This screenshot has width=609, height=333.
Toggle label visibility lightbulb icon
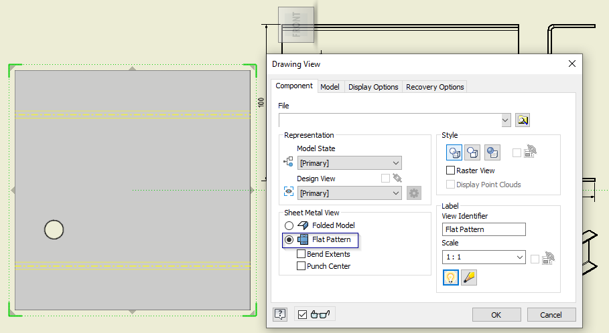click(450, 277)
